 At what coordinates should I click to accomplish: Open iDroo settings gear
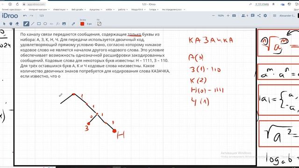tap(265, 15)
